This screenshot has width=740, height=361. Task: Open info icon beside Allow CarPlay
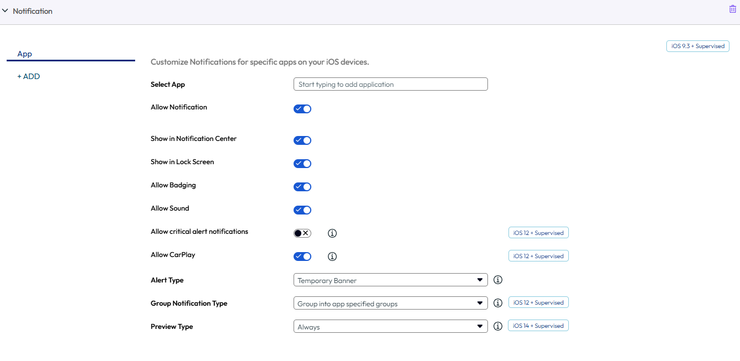tap(332, 257)
